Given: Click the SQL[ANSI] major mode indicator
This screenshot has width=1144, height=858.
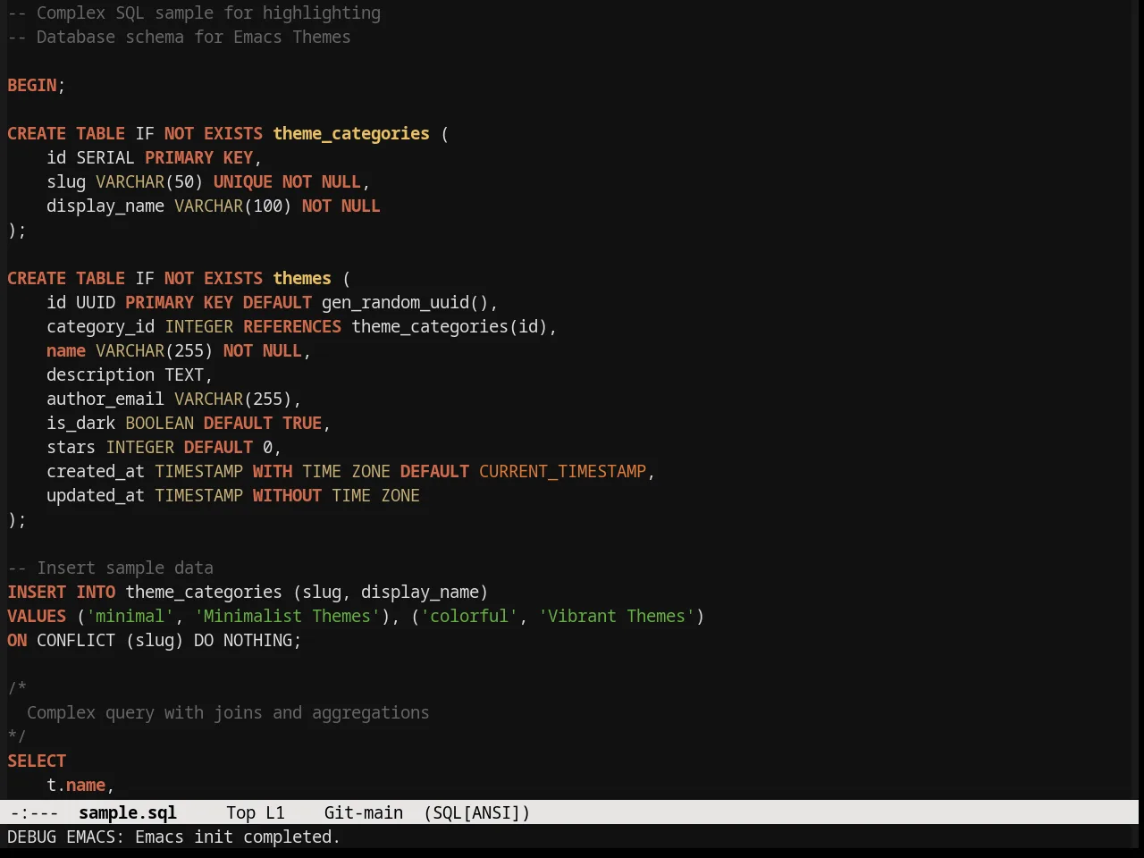Looking at the screenshot, I should [x=477, y=812].
